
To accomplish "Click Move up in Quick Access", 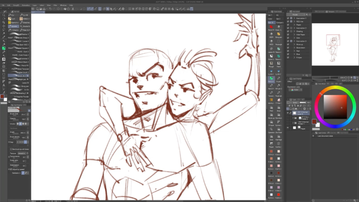I will click(x=271, y=116).
